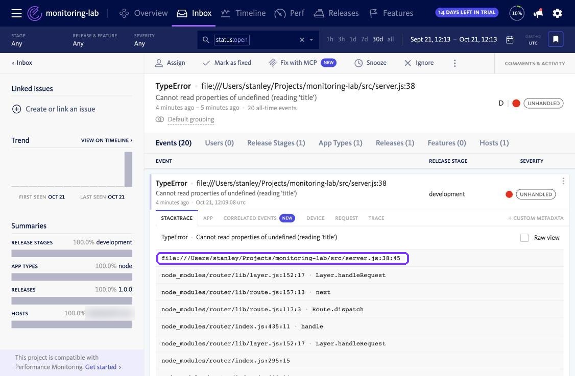Open the Device tab
The width and height of the screenshot is (575, 376).
316,218
